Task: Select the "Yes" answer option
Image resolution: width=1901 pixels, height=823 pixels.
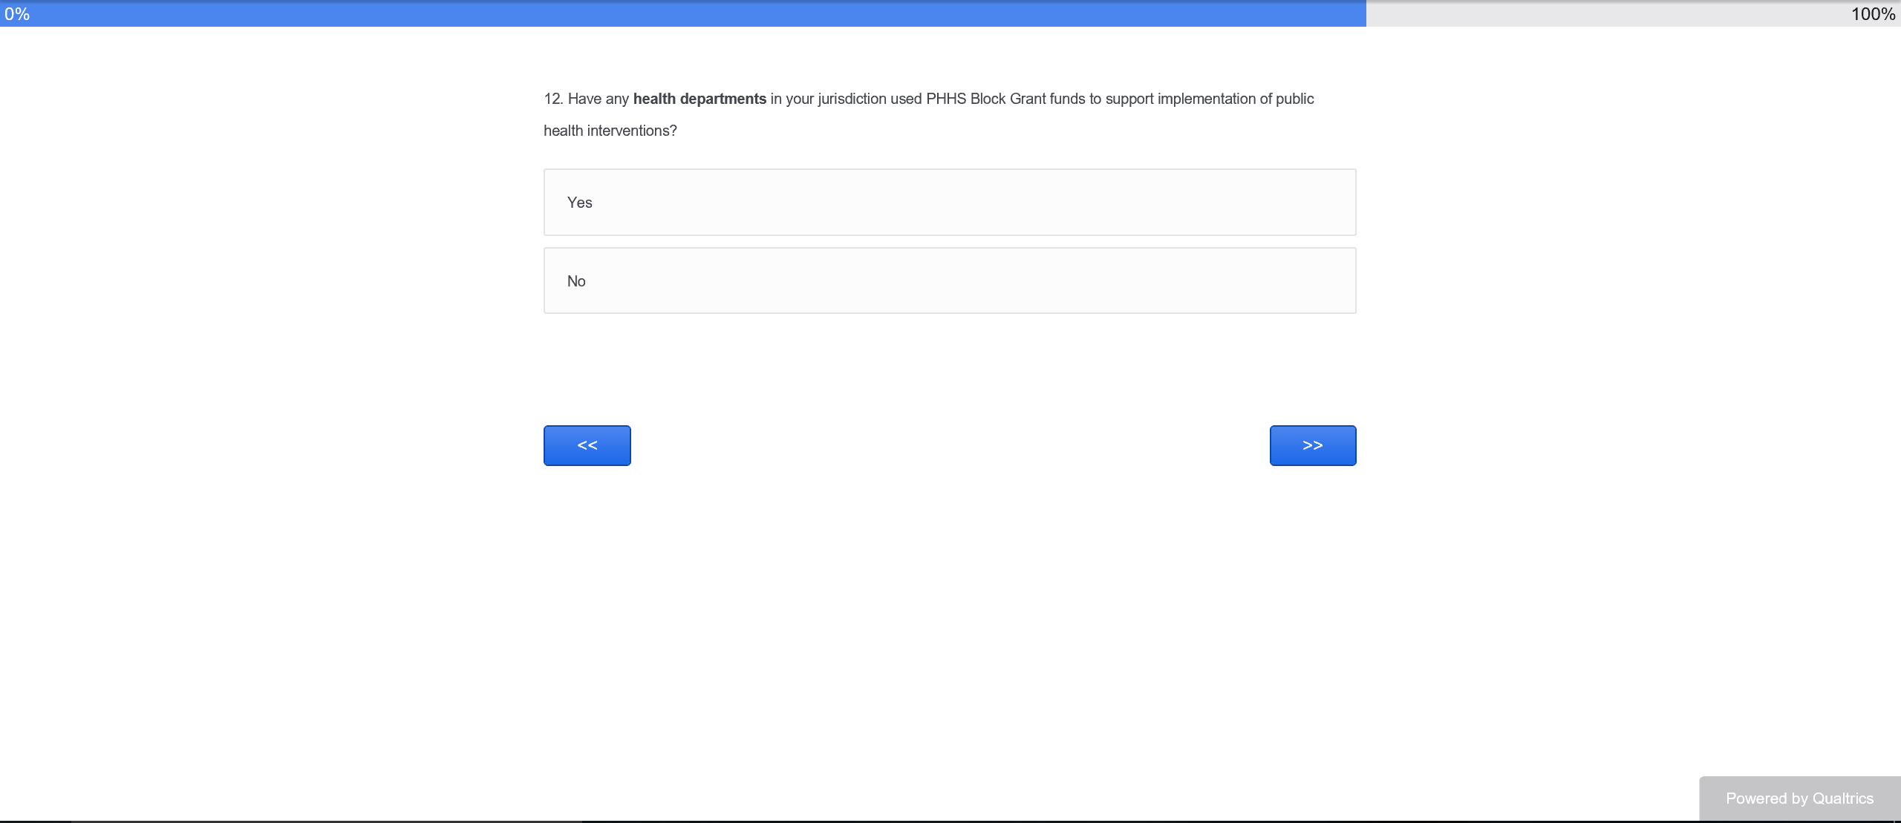Action: coord(949,202)
